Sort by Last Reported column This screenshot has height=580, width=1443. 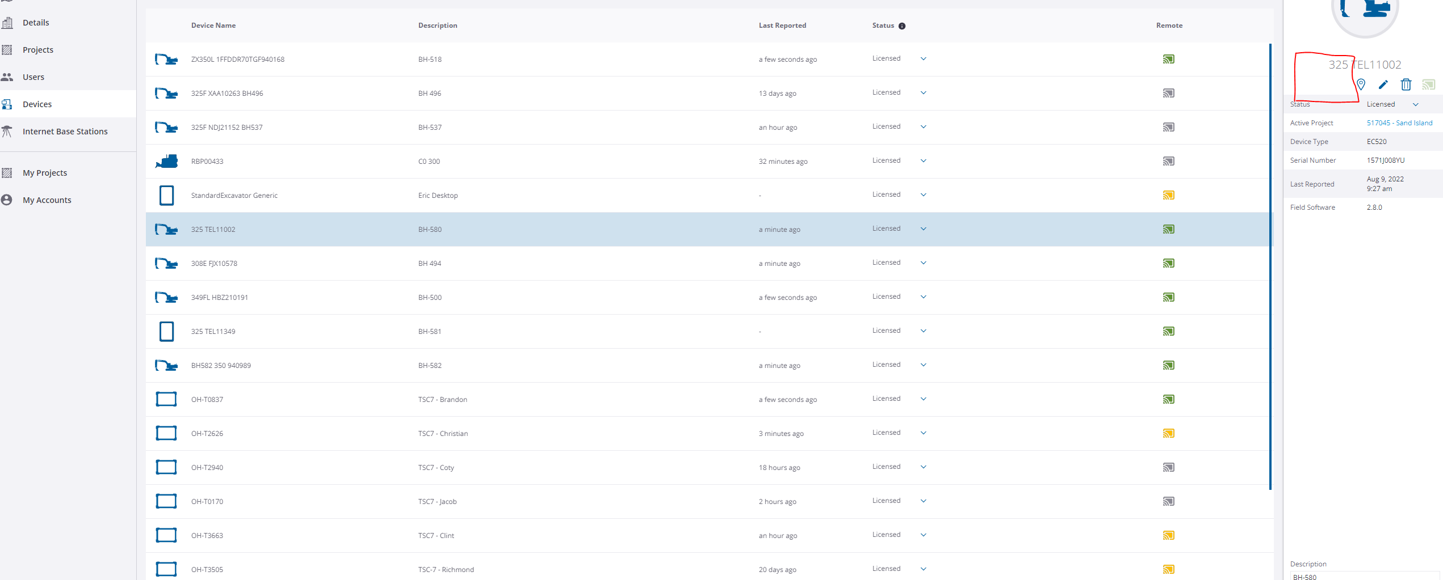point(782,26)
